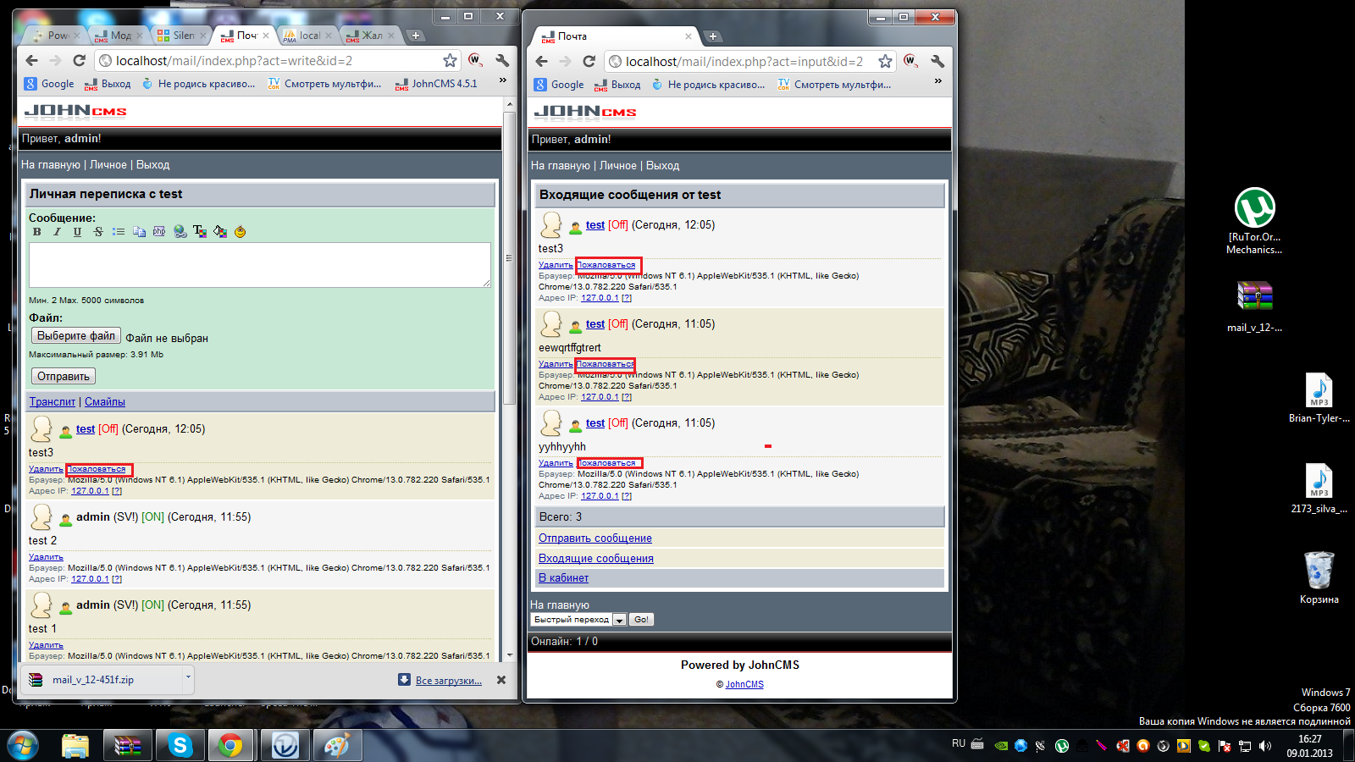This screenshot has width=1355, height=762.
Task: Close the downloads bar in left window
Action: coord(501,680)
